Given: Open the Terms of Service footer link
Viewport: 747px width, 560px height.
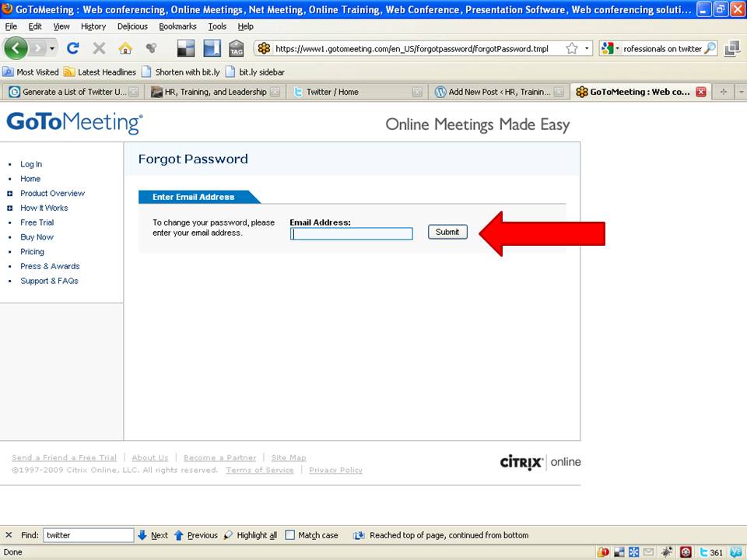Looking at the screenshot, I should click(260, 470).
